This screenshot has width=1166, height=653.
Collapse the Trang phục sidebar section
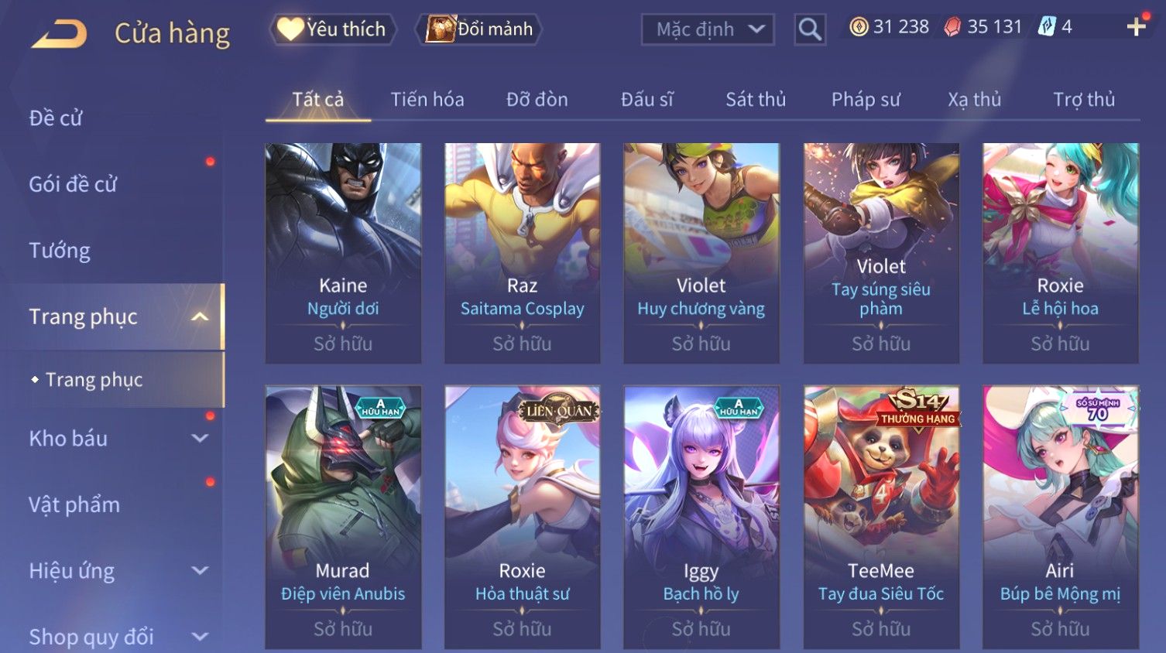tap(200, 316)
